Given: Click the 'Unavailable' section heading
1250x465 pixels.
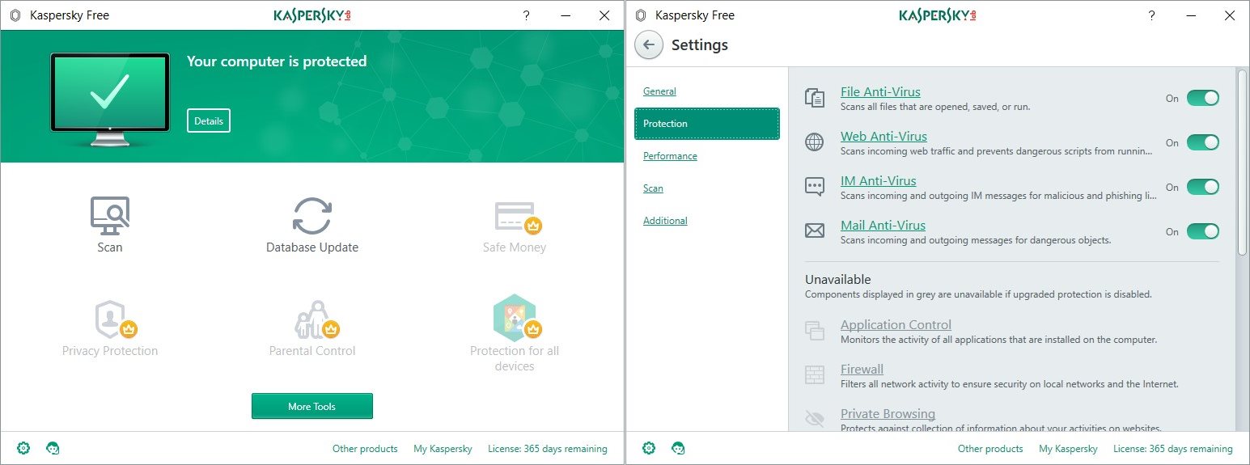Looking at the screenshot, I should [x=837, y=280].
